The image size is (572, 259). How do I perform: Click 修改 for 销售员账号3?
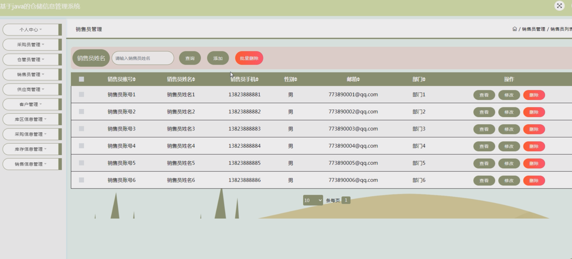click(x=509, y=129)
